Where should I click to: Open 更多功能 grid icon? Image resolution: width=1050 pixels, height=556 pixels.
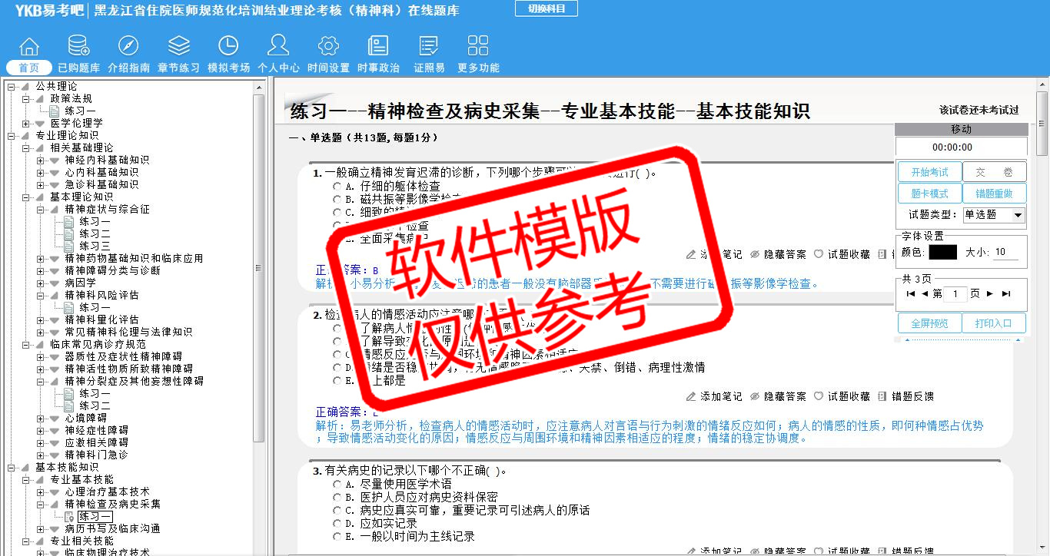coord(478,46)
